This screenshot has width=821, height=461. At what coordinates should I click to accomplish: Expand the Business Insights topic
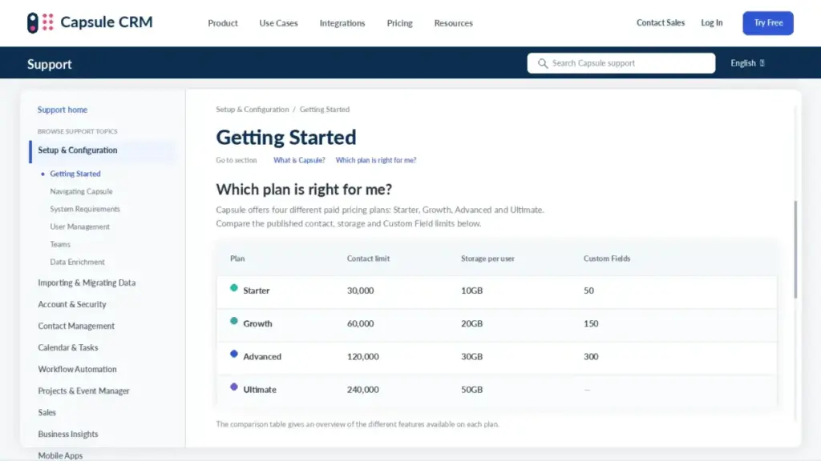(67, 434)
